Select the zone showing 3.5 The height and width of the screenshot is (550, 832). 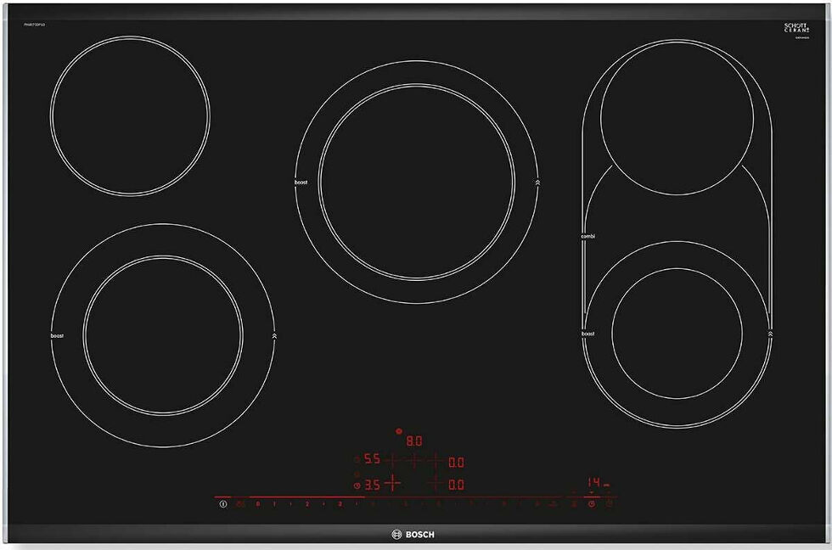[371, 485]
